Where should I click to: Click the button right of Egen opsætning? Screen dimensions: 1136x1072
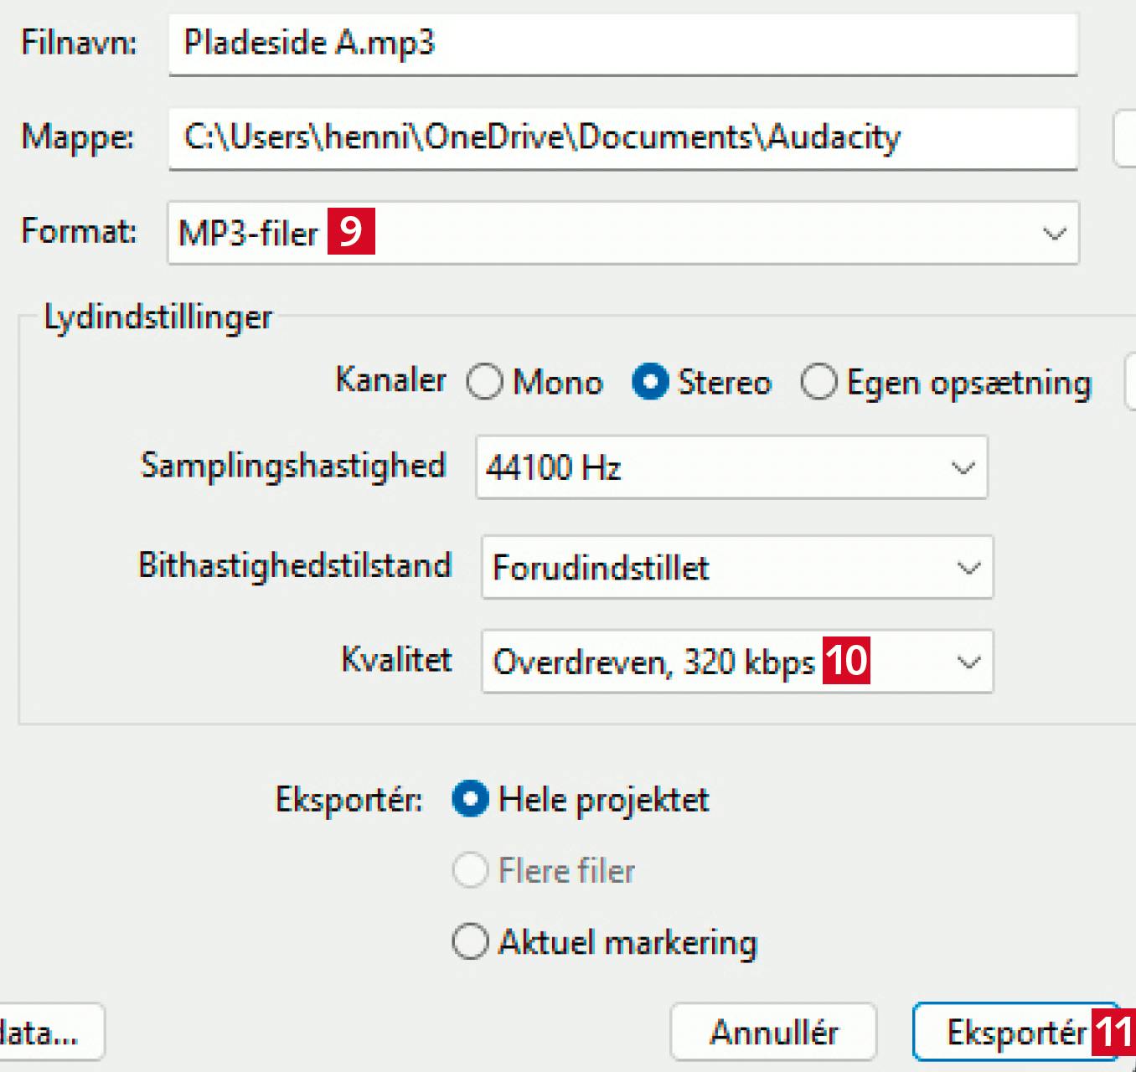click(x=1129, y=382)
